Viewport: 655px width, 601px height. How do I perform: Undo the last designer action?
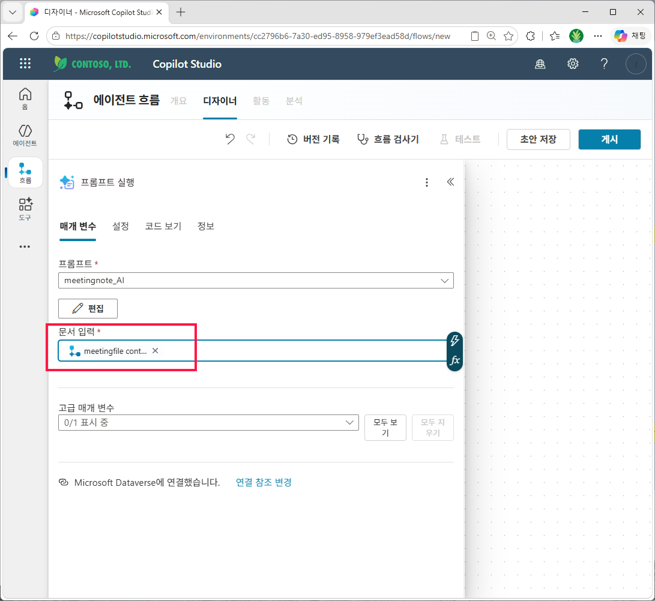click(x=230, y=139)
